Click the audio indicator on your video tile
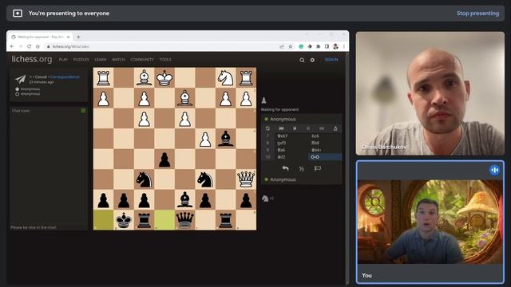This screenshot has width=511, height=287. 494,170
